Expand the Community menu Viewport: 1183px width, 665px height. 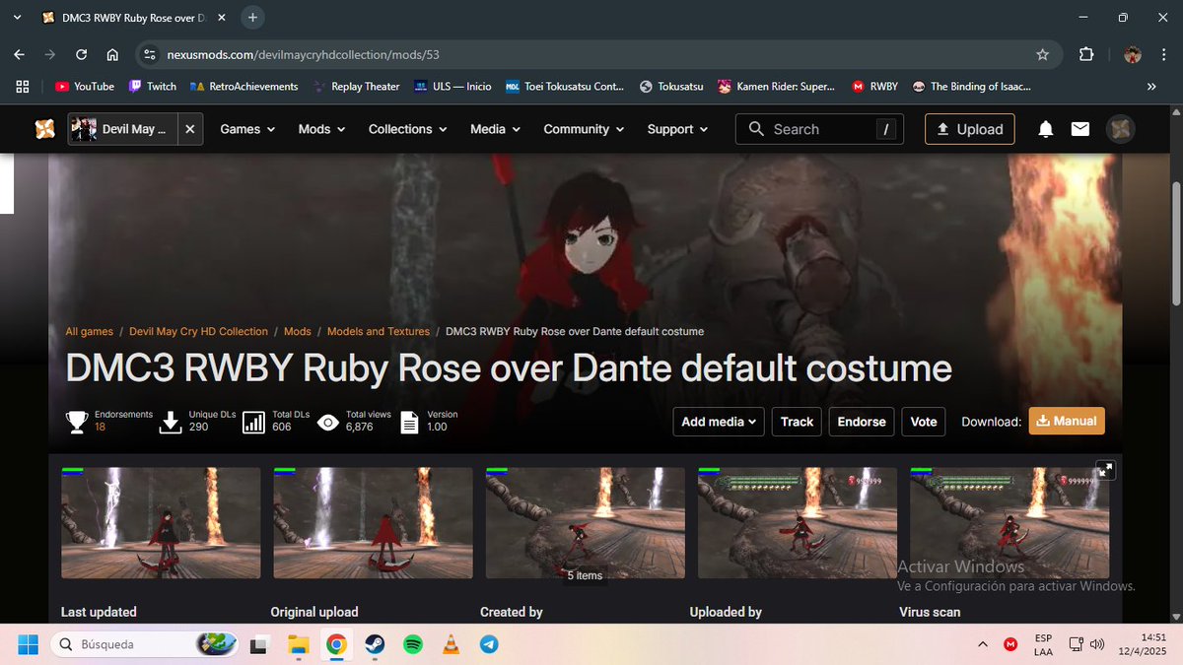584,129
